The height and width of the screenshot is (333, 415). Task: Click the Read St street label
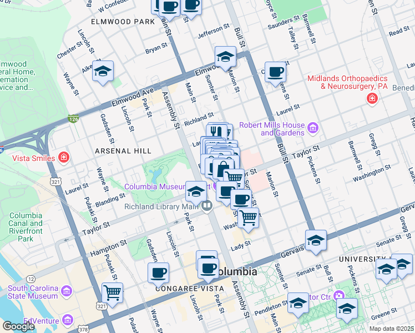[399, 31]
